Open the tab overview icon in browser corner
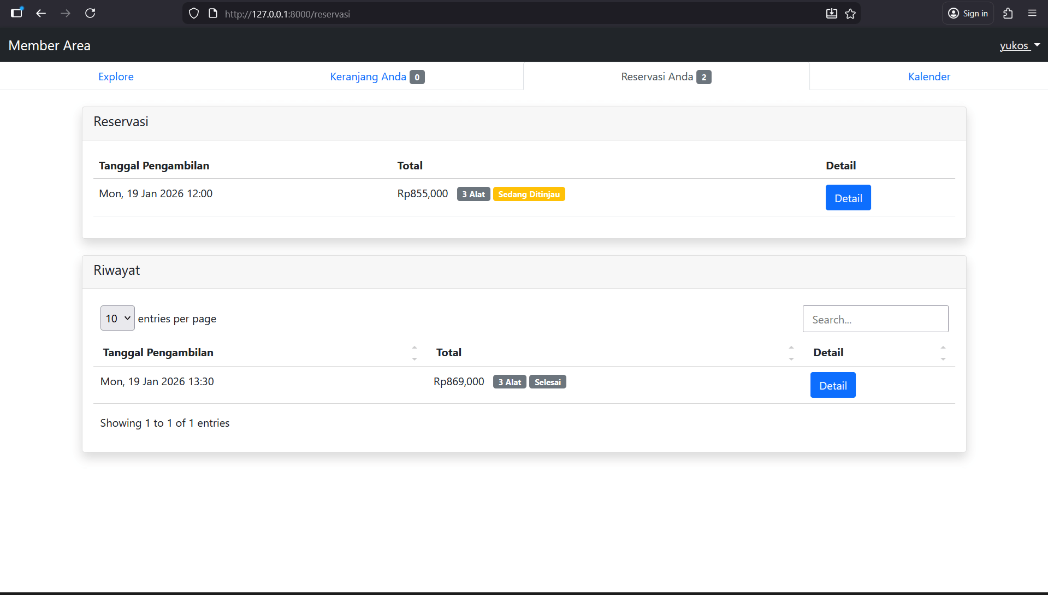This screenshot has height=595, width=1048. pos(17,13)
